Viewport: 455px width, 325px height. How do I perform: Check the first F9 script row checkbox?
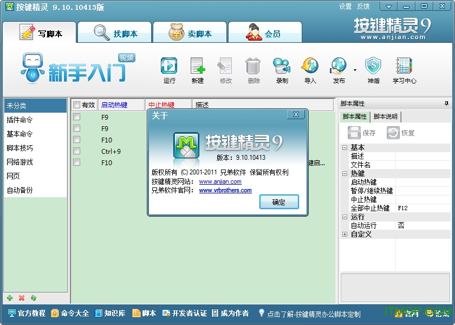pyautogui.click(x=76, y=116)
